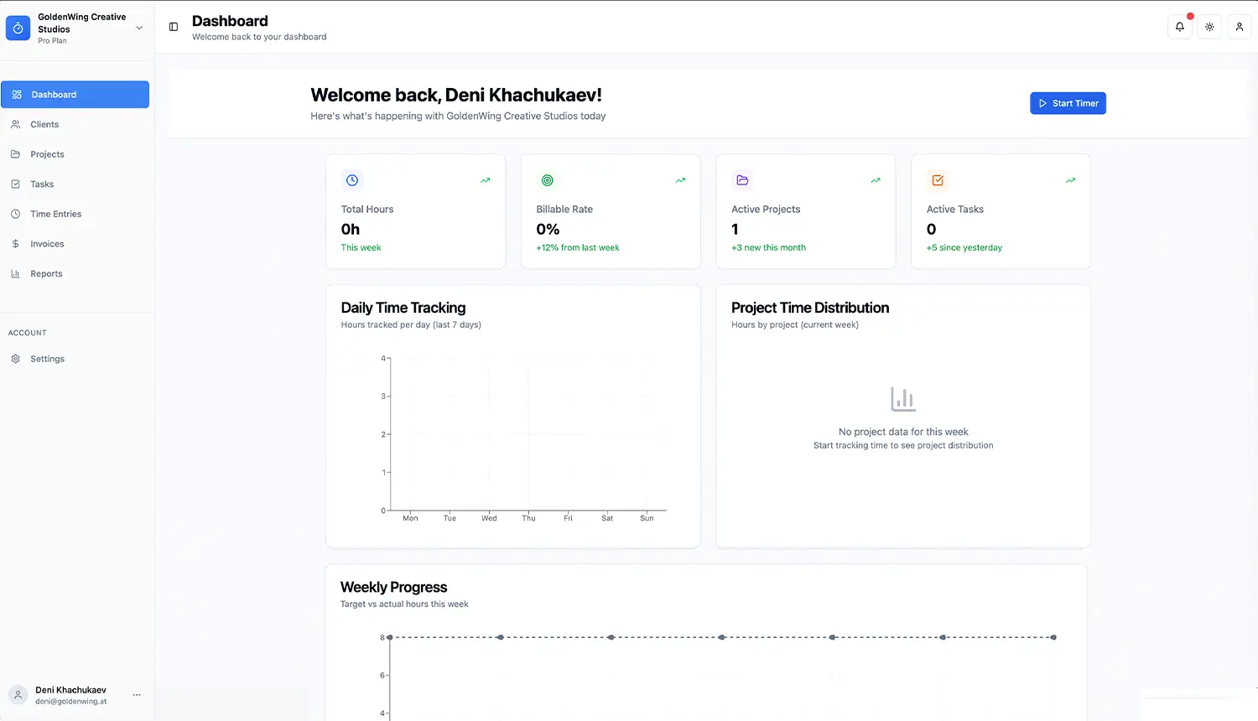Screen dimensions: 1258x721
Task: Open account Settings
Action: click(47, 359)
